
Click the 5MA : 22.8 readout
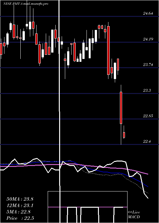tap(18, 212)
